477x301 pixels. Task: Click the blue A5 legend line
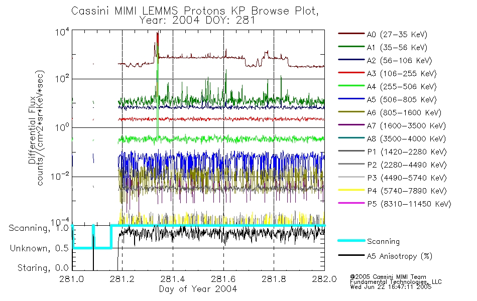coord(351,98)
